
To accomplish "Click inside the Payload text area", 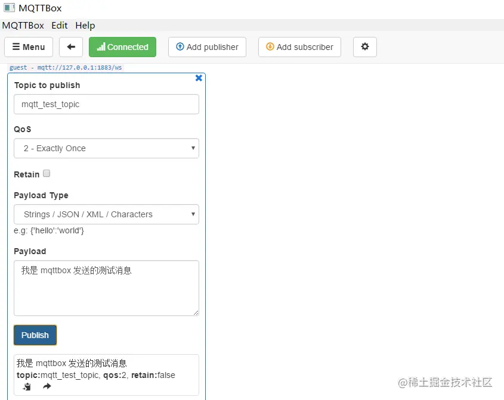I will [106, 288].
